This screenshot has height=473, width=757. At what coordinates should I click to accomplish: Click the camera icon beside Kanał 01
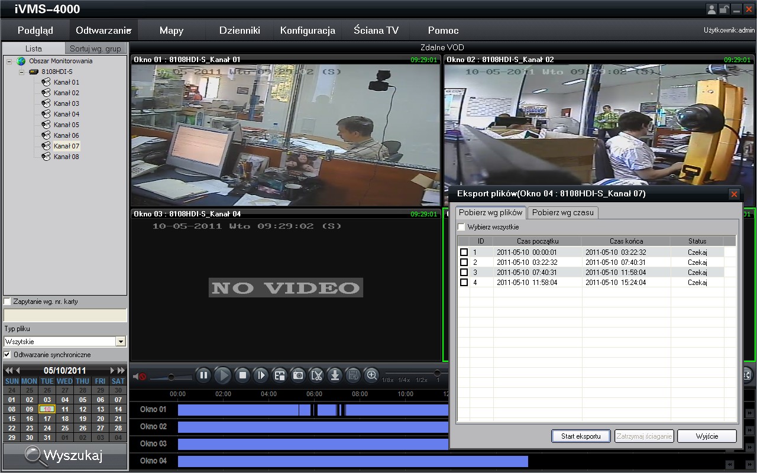click(x=46, y=82)
